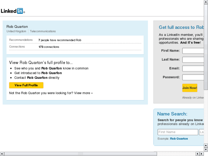This screenshot has height=156, width=208.
Task: Click the Join Now! button
Action: (190, 88)
